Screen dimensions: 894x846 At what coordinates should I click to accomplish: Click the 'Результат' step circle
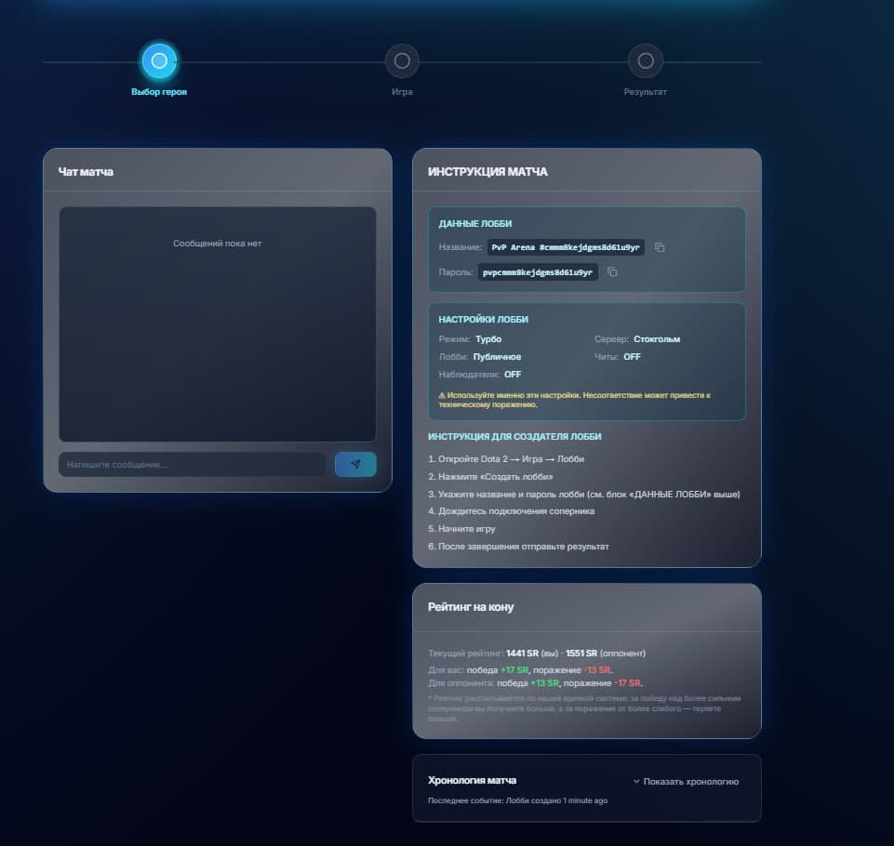(646, 61)
